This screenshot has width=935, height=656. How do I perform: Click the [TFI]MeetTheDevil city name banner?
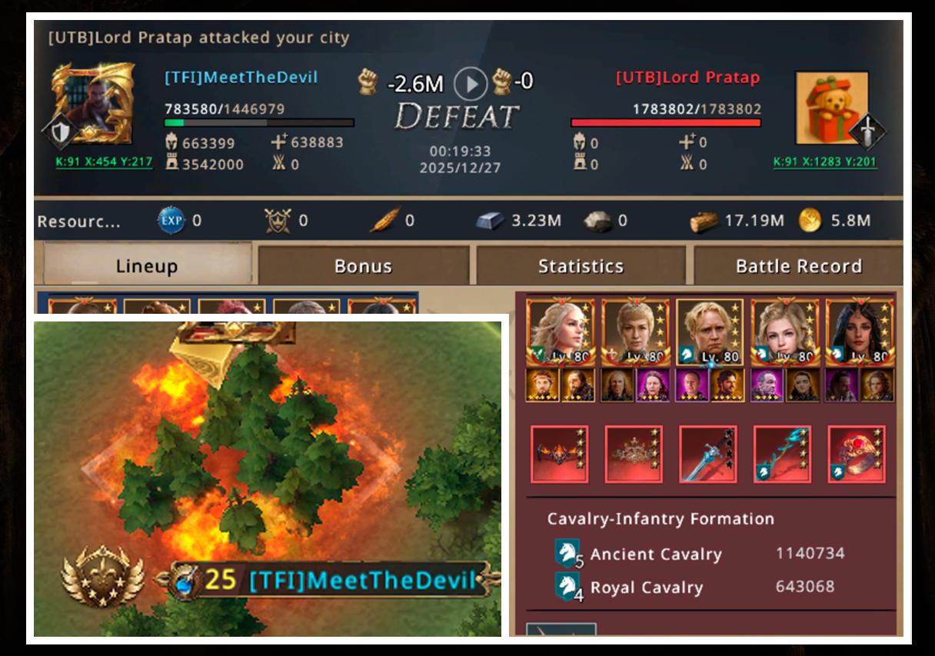pyautogui.click(x=363, y=579)
